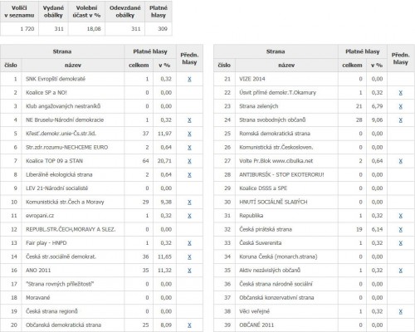
Task: Open preferential votes for Strana zelených
Action: (400, 106)
